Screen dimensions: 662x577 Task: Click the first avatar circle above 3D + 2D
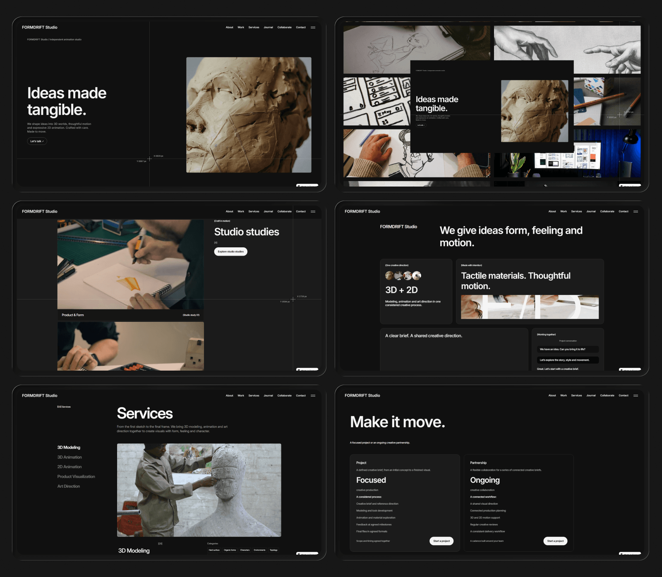pyautogui.click(x=389, y=275)
